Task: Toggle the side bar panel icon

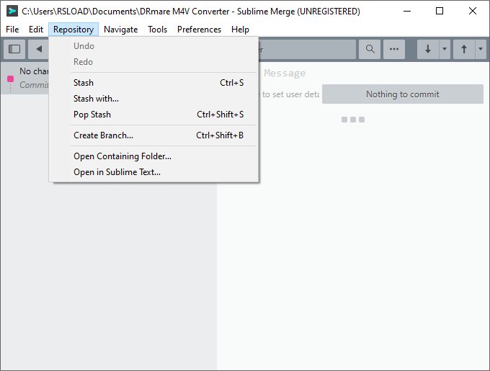Action: coord(14,49)
